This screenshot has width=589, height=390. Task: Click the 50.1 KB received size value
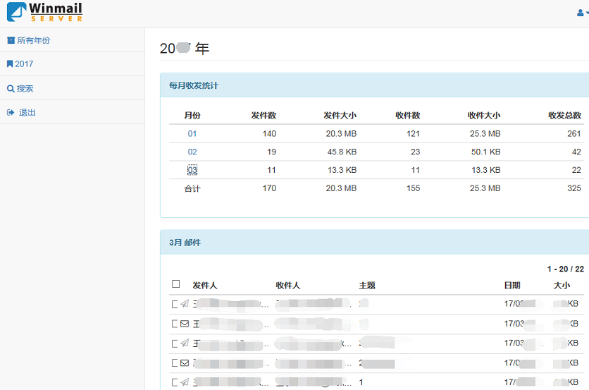[x=485, y=152]
